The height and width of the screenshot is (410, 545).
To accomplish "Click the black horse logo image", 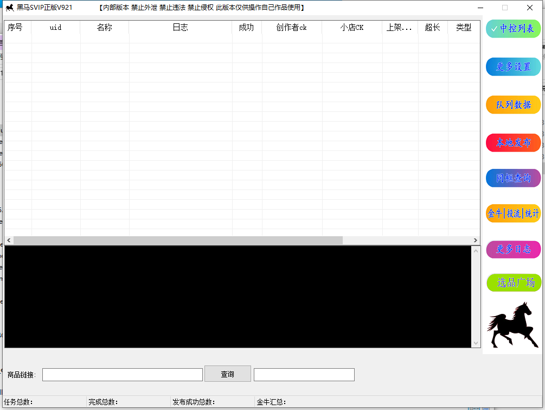I will point(512,325).
